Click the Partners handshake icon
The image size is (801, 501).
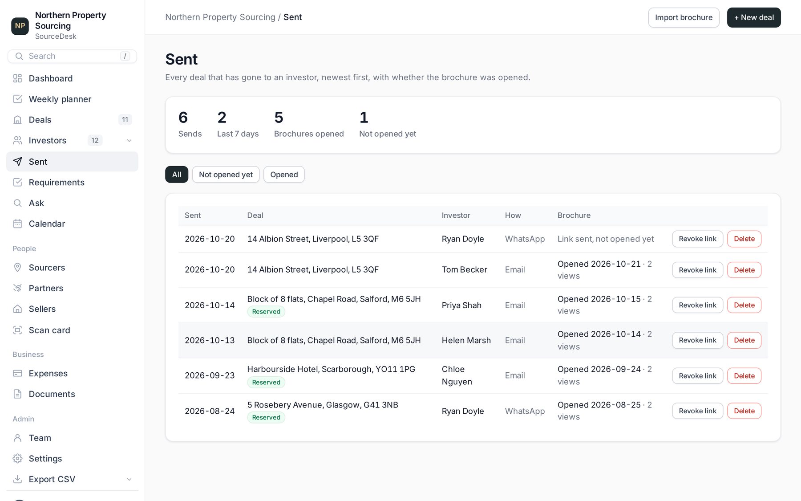click(x=17, y=288)
